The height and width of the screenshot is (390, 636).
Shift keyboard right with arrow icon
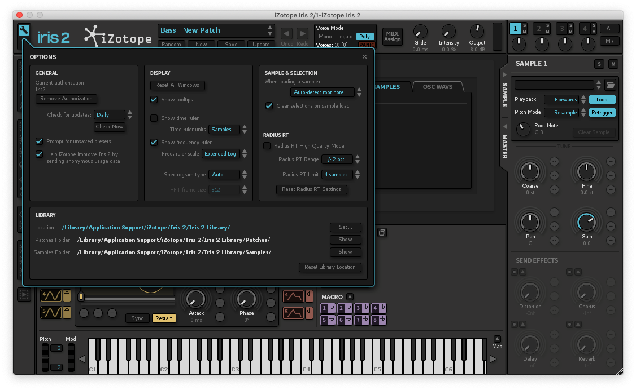[x=493, y=359]
